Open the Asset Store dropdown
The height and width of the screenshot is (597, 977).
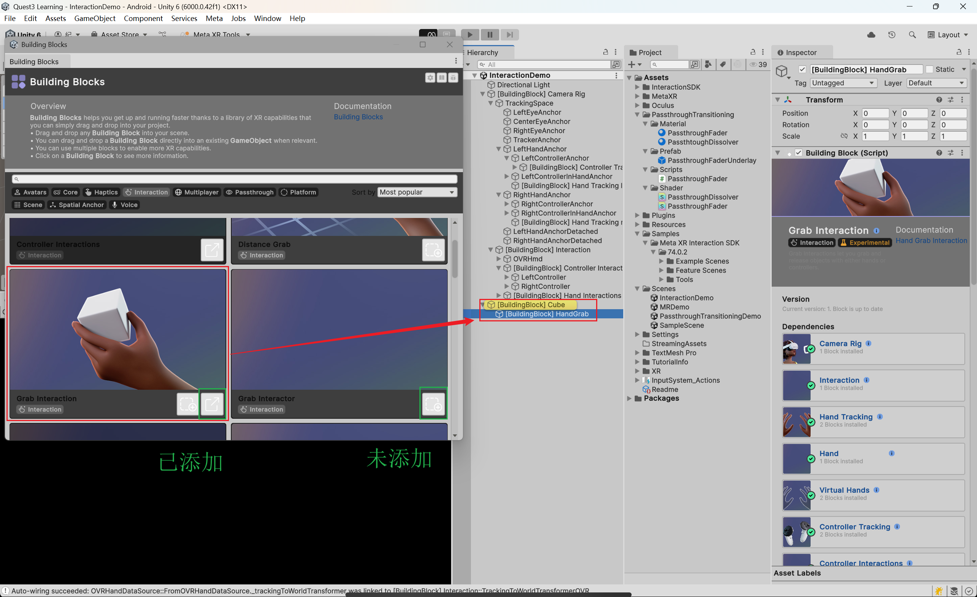(119, 35)
